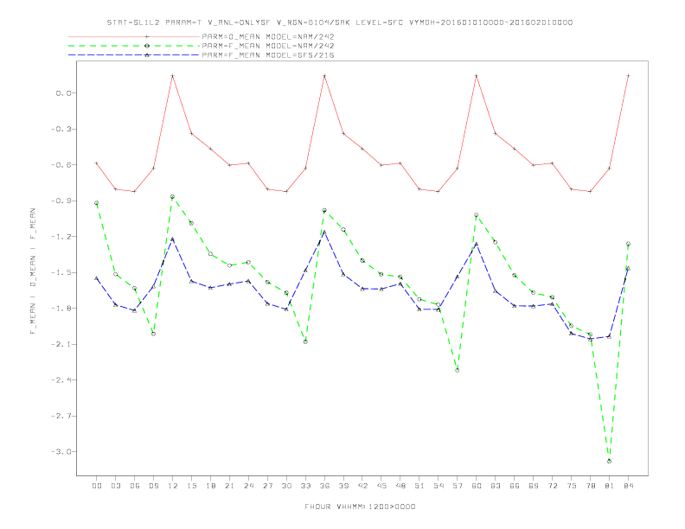Click x-axis tick label 21
The width and height of the screenshot is (685, 529).
[x=229, y=486]
